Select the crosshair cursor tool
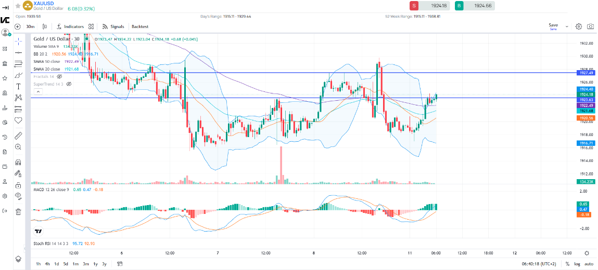Screen dimensions: 598x270 tap(19, 41)
